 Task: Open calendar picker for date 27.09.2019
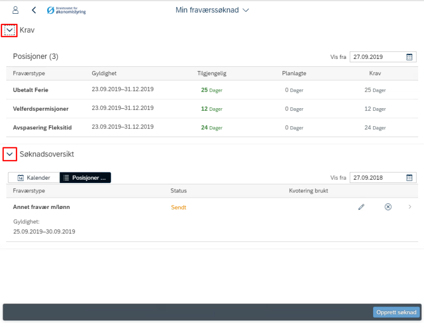(409, 57)
